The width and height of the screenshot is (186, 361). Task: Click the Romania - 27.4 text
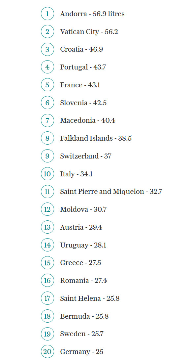83,281
